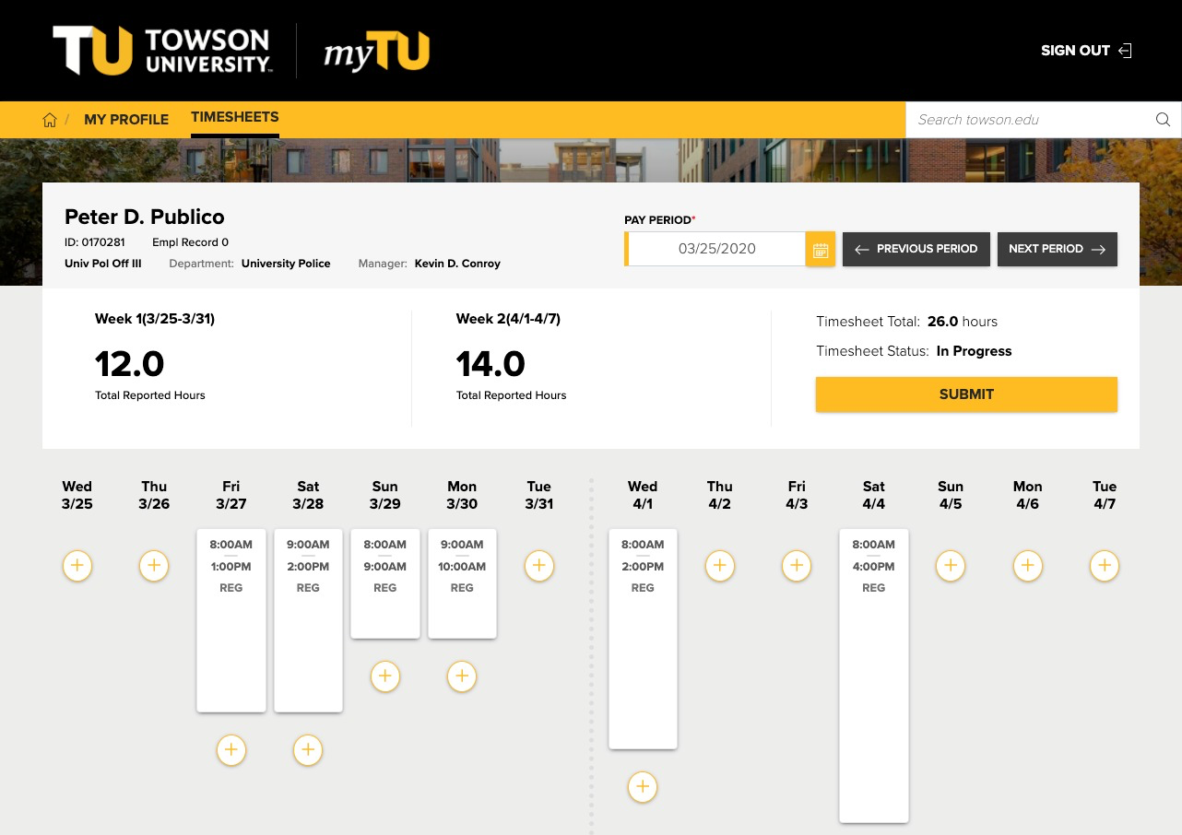Open the Sat 3/28 9:00AM–2:00PM entry
The height and width of the screenshot is (835, 1182).
tap(308, 620)
